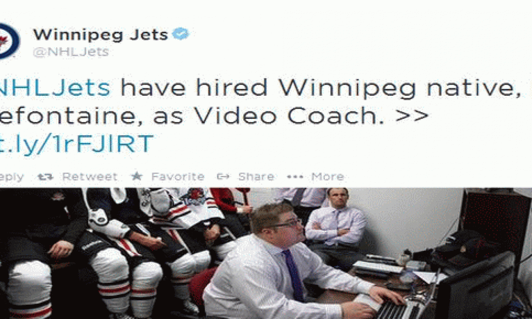Click the Share text label
This screenshot has width=532, height=319.
pyautogui.click(x=256, y=176)
